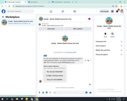Expand Customize chat section

(109, 41)
